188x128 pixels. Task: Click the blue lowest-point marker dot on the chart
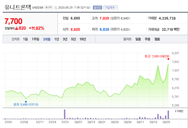coord(26,102)
